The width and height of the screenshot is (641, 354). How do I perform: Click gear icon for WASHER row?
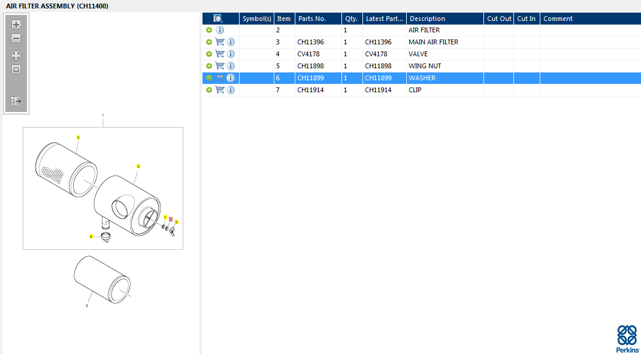(209, 78)
